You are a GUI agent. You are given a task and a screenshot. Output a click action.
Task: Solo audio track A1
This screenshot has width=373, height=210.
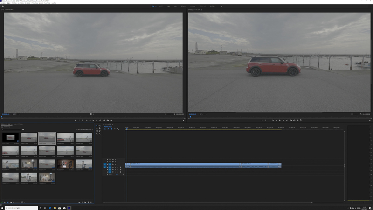(118, 167)
